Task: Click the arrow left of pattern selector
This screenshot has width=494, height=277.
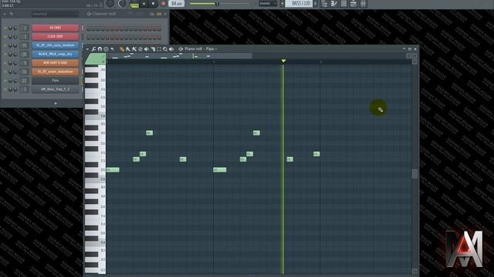Action: (x=282, y=3)
